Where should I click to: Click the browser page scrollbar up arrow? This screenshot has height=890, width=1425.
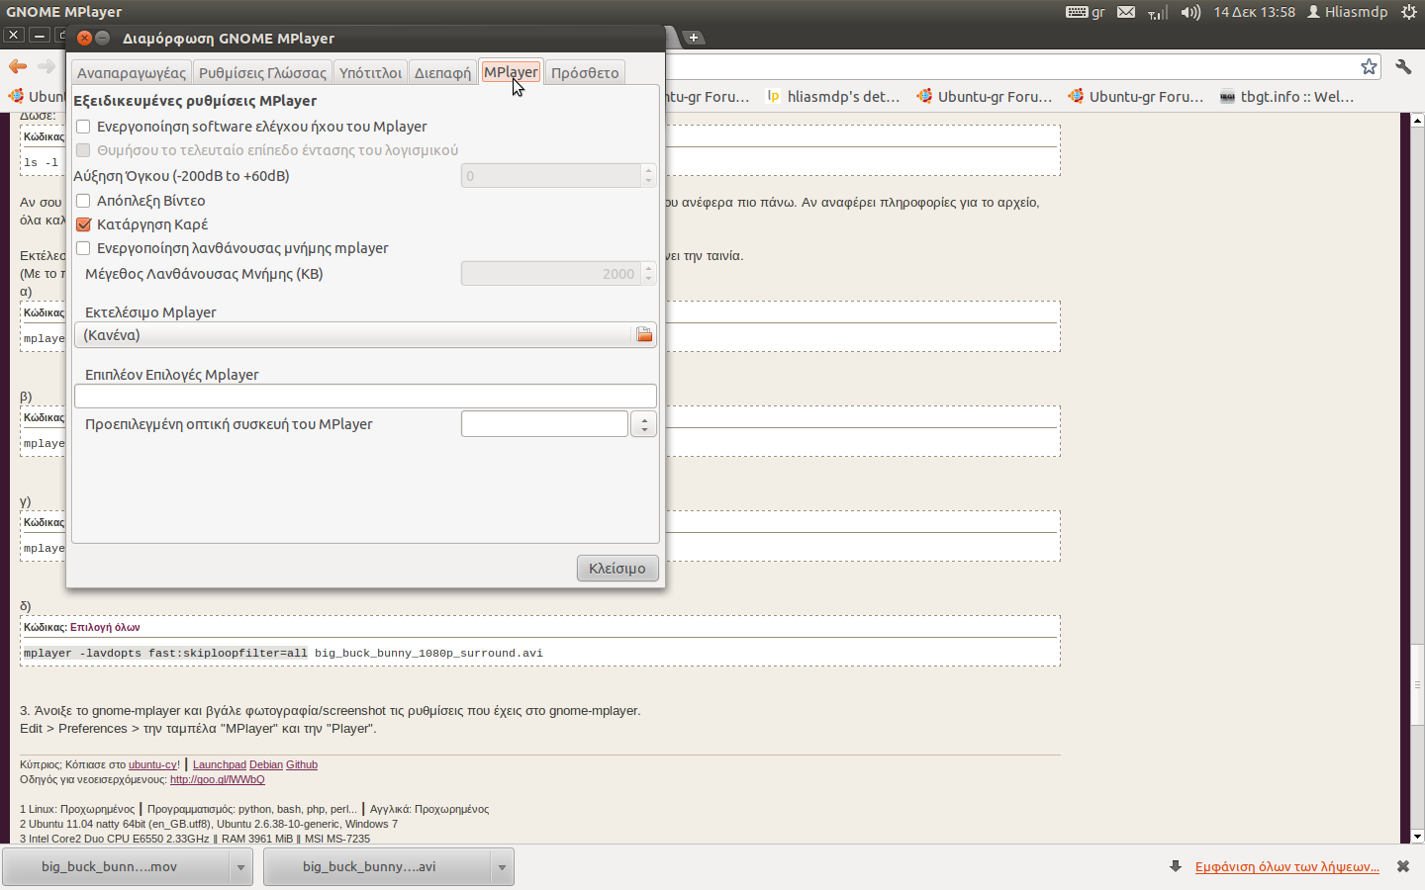pyautogui.click(x=1417, y=120)
